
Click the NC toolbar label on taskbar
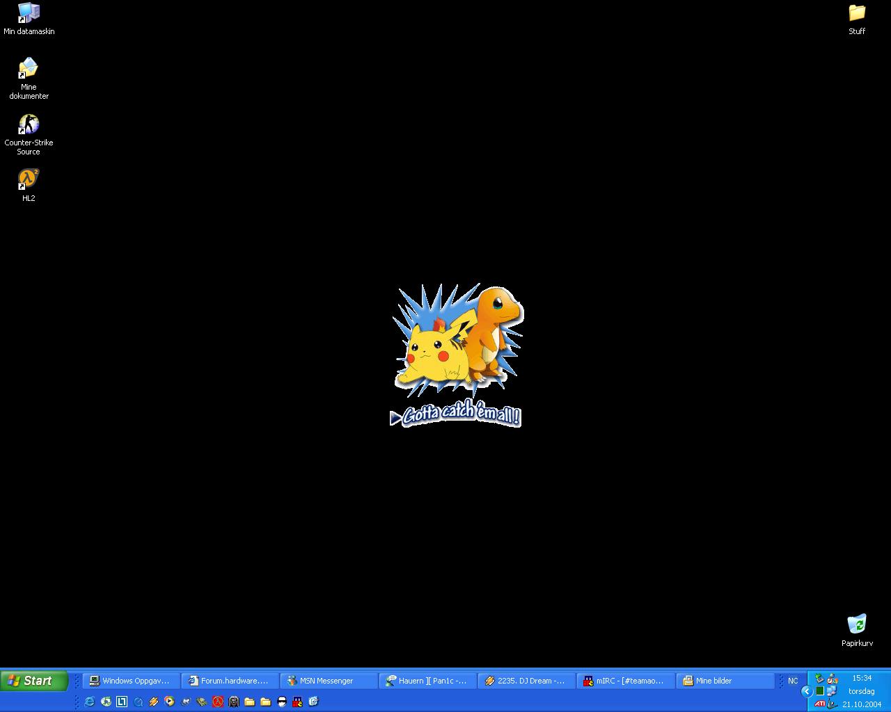click(793, 681)
